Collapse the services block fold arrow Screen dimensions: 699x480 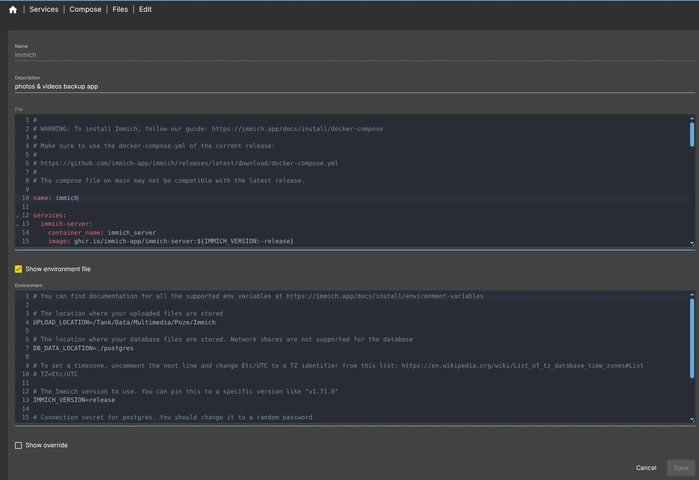pos(17,216)
